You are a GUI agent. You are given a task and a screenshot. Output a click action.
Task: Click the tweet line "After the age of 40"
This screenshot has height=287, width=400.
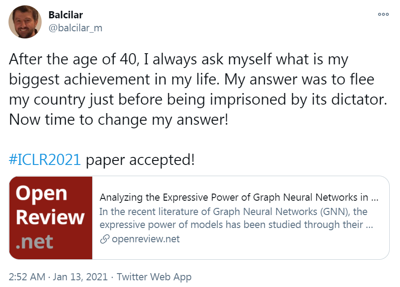[x=178, y=59]
